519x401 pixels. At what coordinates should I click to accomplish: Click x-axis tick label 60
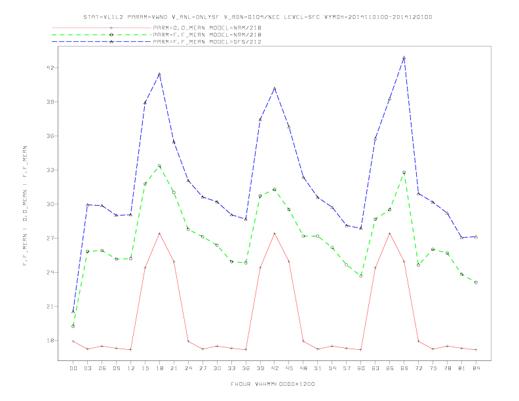[361, 368]
